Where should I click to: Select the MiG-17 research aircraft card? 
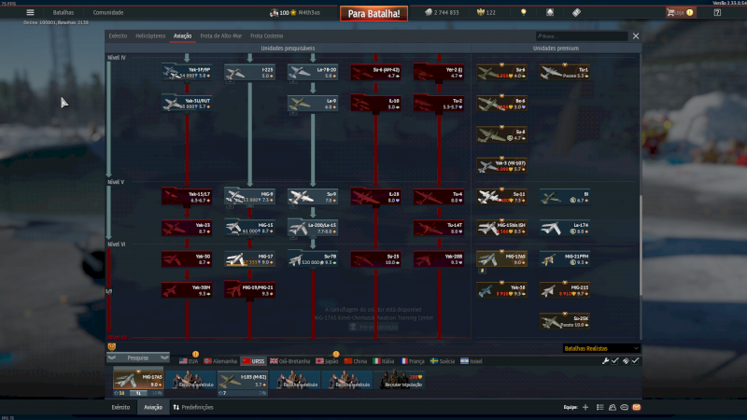249,259
